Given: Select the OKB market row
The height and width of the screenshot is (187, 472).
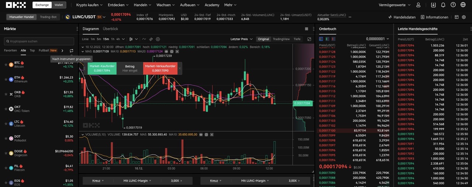Looking at the screenshot, I should tap(39, 94).
